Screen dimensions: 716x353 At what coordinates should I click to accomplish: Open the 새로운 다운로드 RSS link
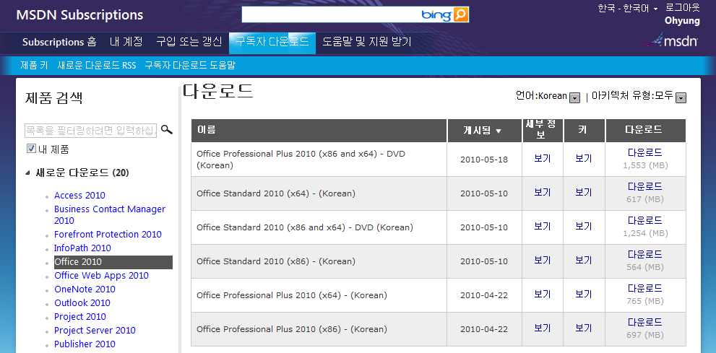point(96,65)
